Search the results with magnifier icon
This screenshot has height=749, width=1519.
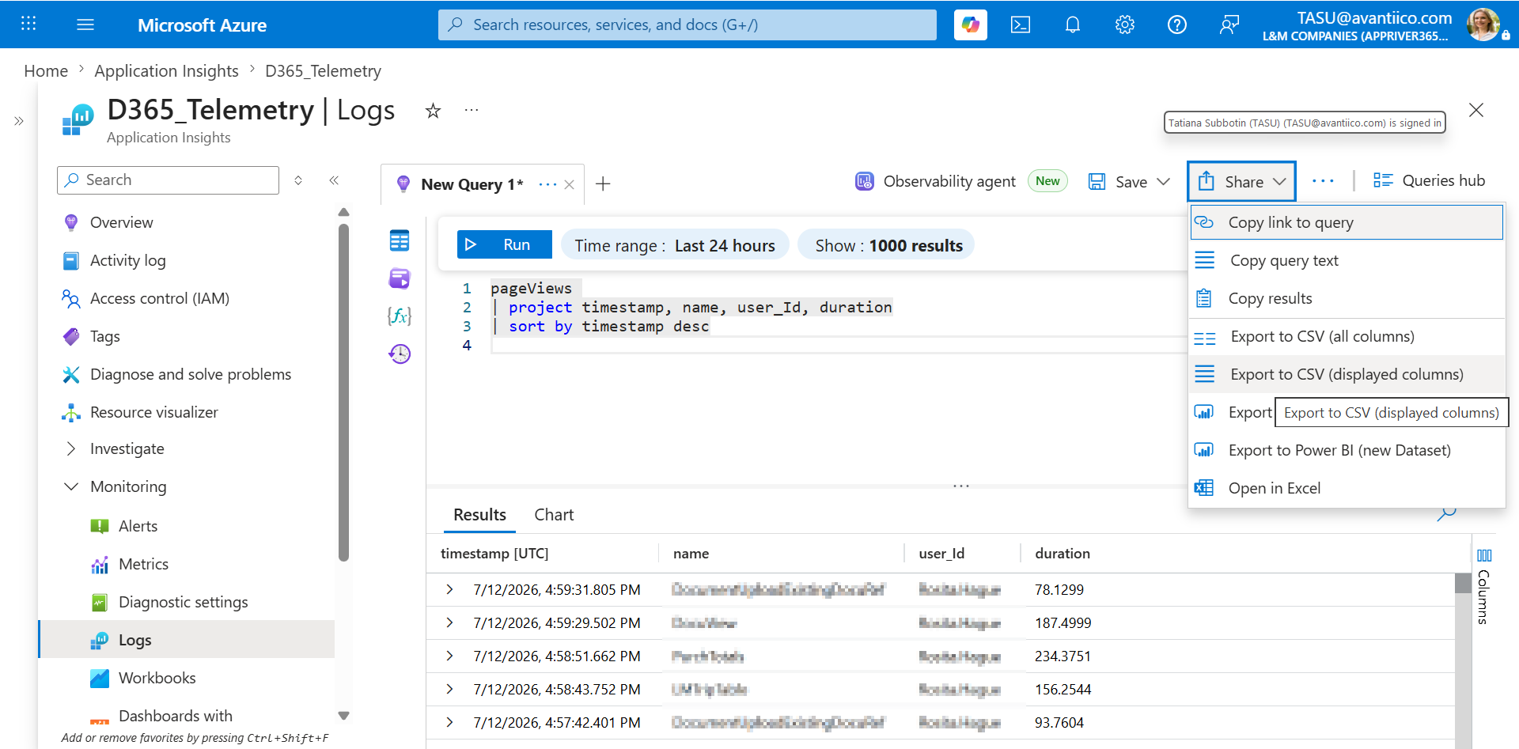click(1446, 513)
